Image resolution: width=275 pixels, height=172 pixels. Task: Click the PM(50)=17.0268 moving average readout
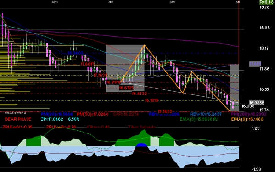click(x=93, y=114)
